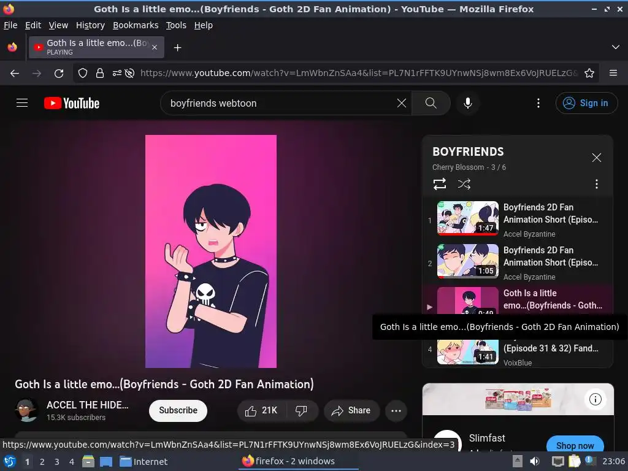This screenshot has height=471, width=628.
Task: Open the clipboard tray icon
Action: coord(574,461)
